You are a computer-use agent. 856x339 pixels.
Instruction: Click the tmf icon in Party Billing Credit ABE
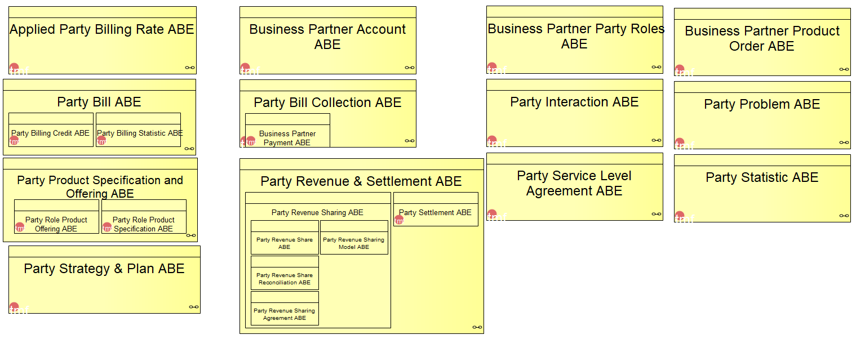coord(14,140)
